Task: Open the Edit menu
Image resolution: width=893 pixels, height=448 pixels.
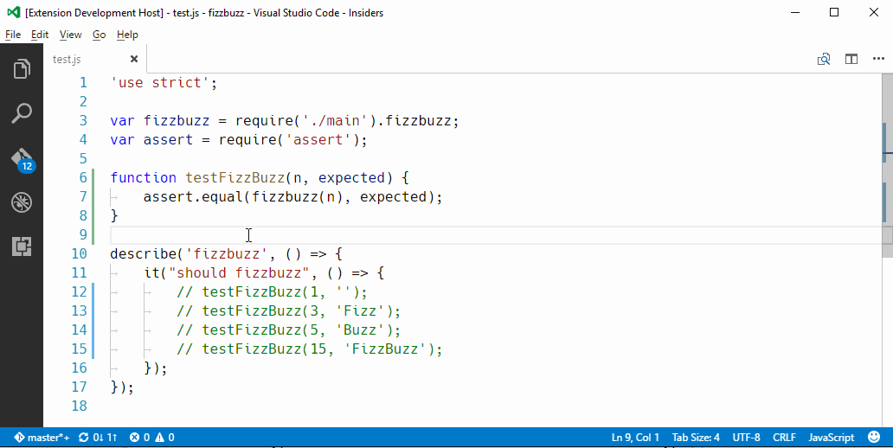Action: point(40,35)
